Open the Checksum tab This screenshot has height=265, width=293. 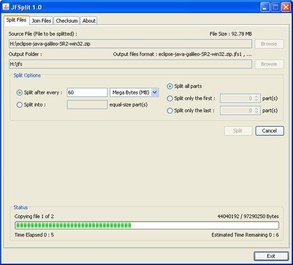point(67,20)
